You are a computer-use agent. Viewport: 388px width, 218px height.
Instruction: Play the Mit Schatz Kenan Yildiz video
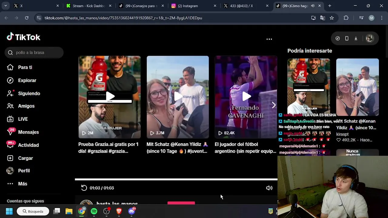[x=178, y=97]
